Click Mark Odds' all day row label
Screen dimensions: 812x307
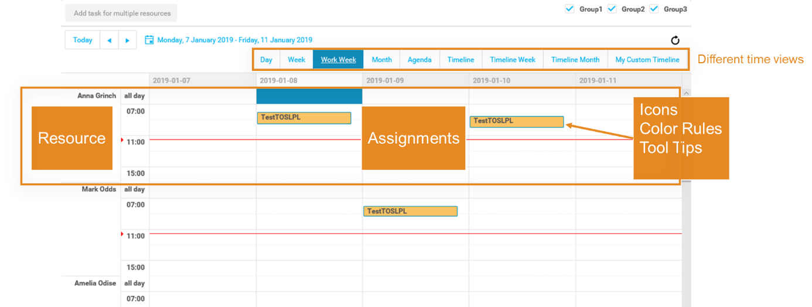[135, 189]
